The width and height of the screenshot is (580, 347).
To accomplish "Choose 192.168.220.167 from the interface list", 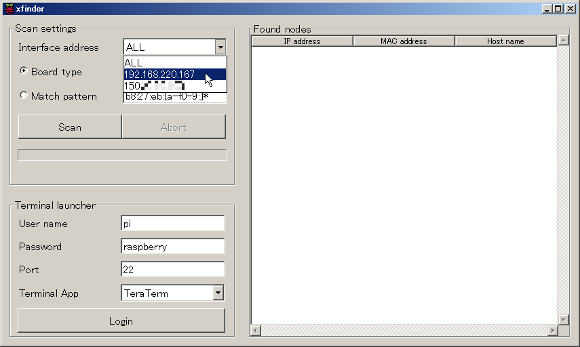I will coord(174,75).
